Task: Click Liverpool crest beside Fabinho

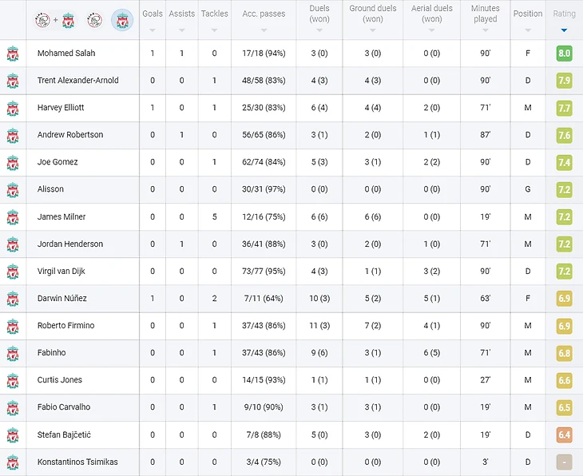Action: (13, 353)
